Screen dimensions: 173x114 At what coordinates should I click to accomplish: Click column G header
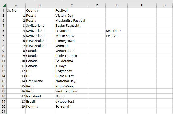164,5
